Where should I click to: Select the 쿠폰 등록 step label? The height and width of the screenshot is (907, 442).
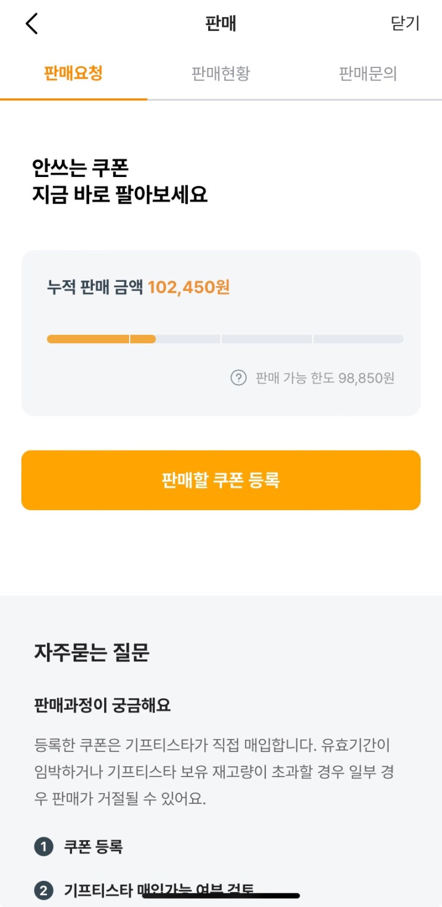(93, 847)
